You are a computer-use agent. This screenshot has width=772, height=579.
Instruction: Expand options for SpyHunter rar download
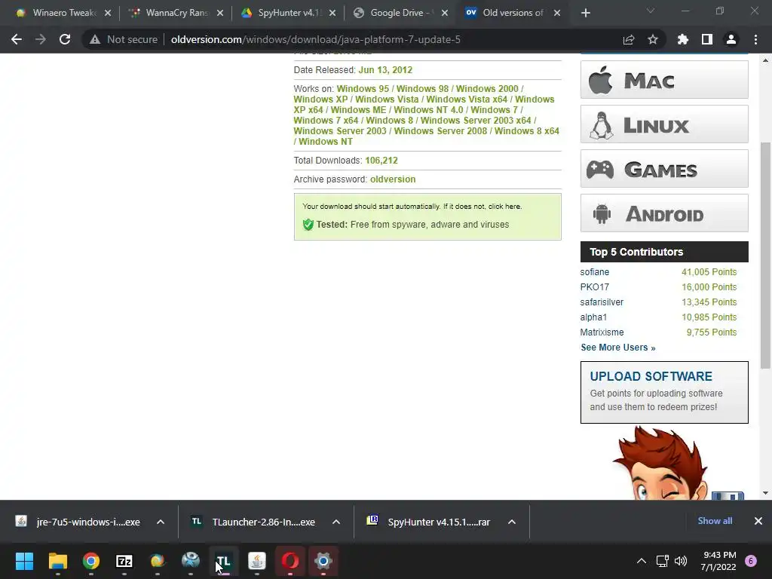pos(512,522)
